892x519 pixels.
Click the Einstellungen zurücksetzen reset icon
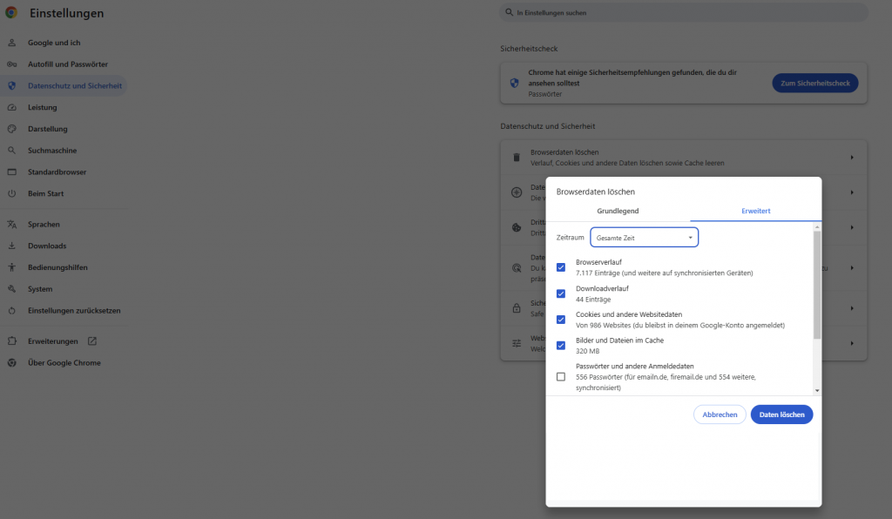tap(12, 310)
